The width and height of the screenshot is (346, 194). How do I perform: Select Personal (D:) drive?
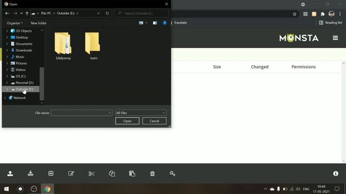click(x=24, y=82)
